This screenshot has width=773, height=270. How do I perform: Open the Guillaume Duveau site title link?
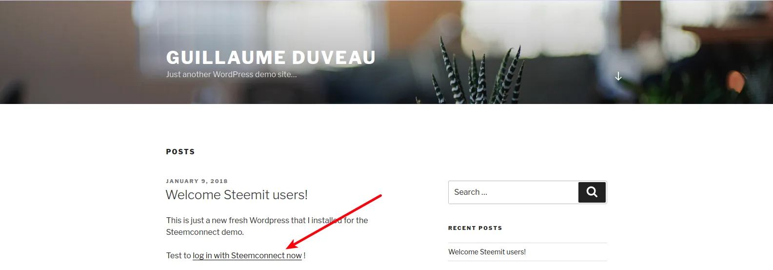(x=271, y=58)
